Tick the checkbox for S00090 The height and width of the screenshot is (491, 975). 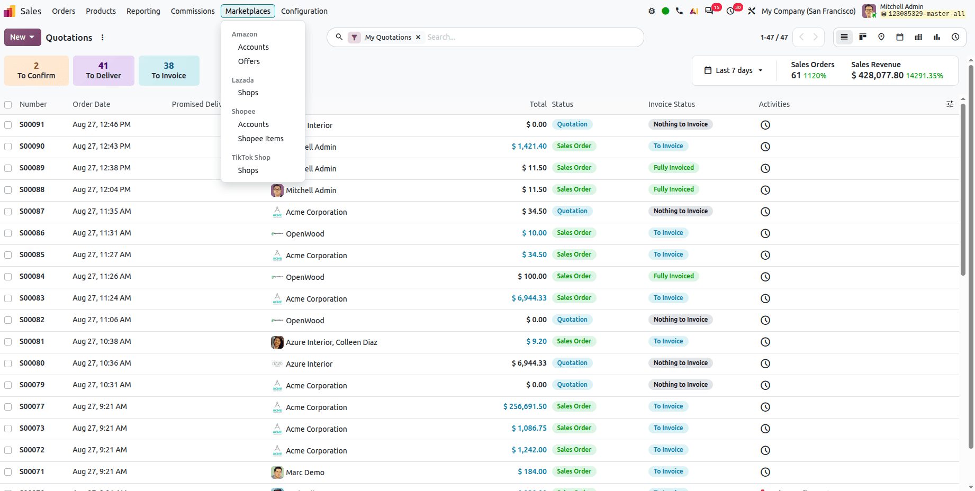pyautogui.click(x=8, y=147)
